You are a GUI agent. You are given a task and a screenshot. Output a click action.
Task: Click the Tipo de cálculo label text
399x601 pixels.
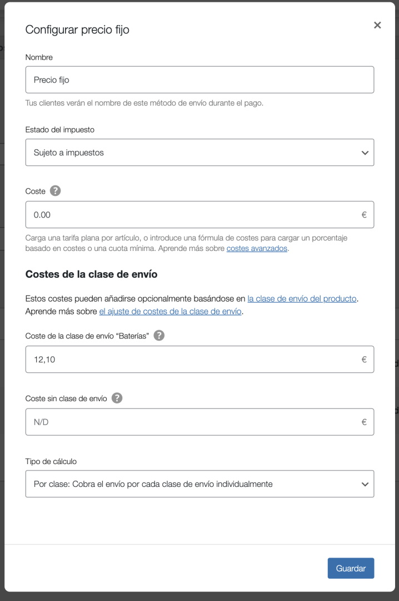click(51, 461)
